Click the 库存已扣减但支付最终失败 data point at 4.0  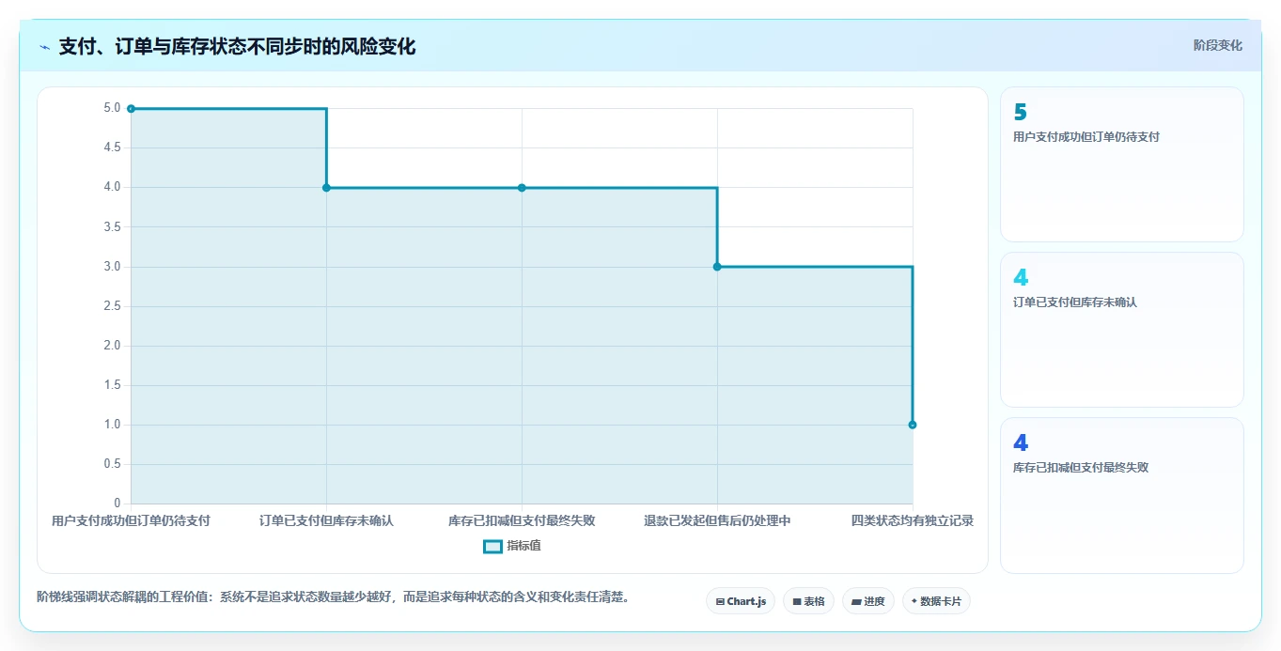pyautogui.click(x=522, y=188)
